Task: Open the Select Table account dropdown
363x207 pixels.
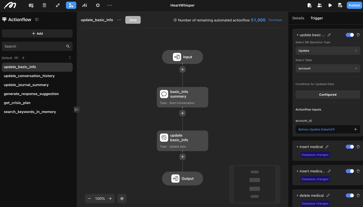Action: point(328,68)
